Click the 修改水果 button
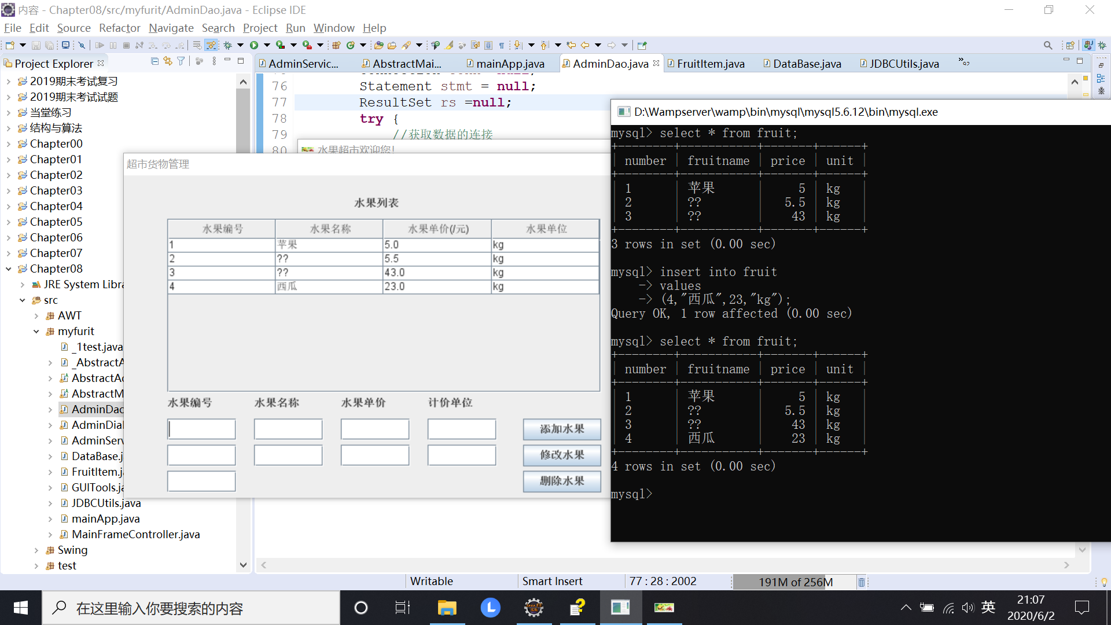The image size is (1111, 625). pos(562,455)
